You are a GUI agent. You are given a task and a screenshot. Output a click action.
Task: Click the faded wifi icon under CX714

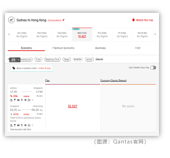coord(33,125)
